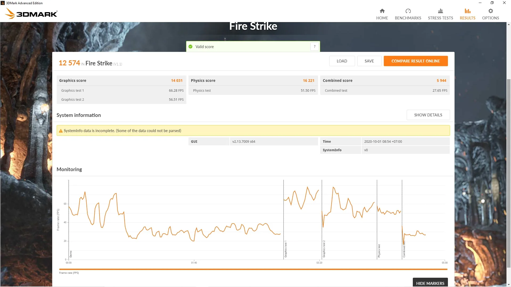Screen dimensions: 511x287
Task: Select the Combined test row
Action: coord(385,90)
